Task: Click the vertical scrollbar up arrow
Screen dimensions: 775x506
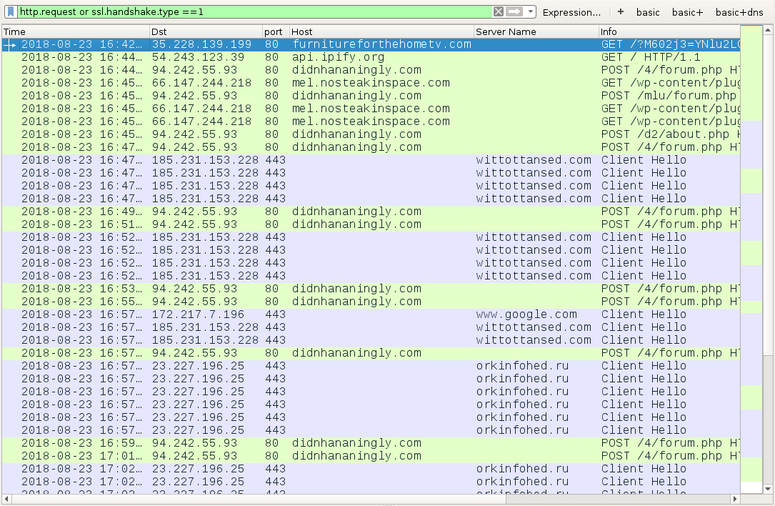Action: pos(768,30)
